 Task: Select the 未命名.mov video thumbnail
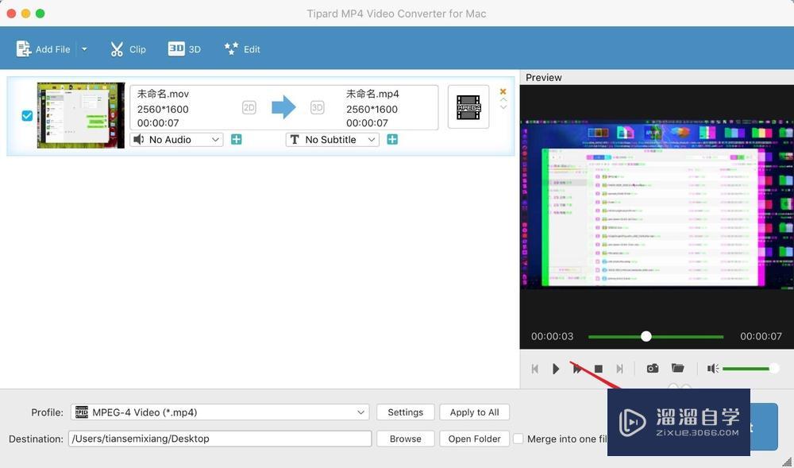(x=80, y=115)
